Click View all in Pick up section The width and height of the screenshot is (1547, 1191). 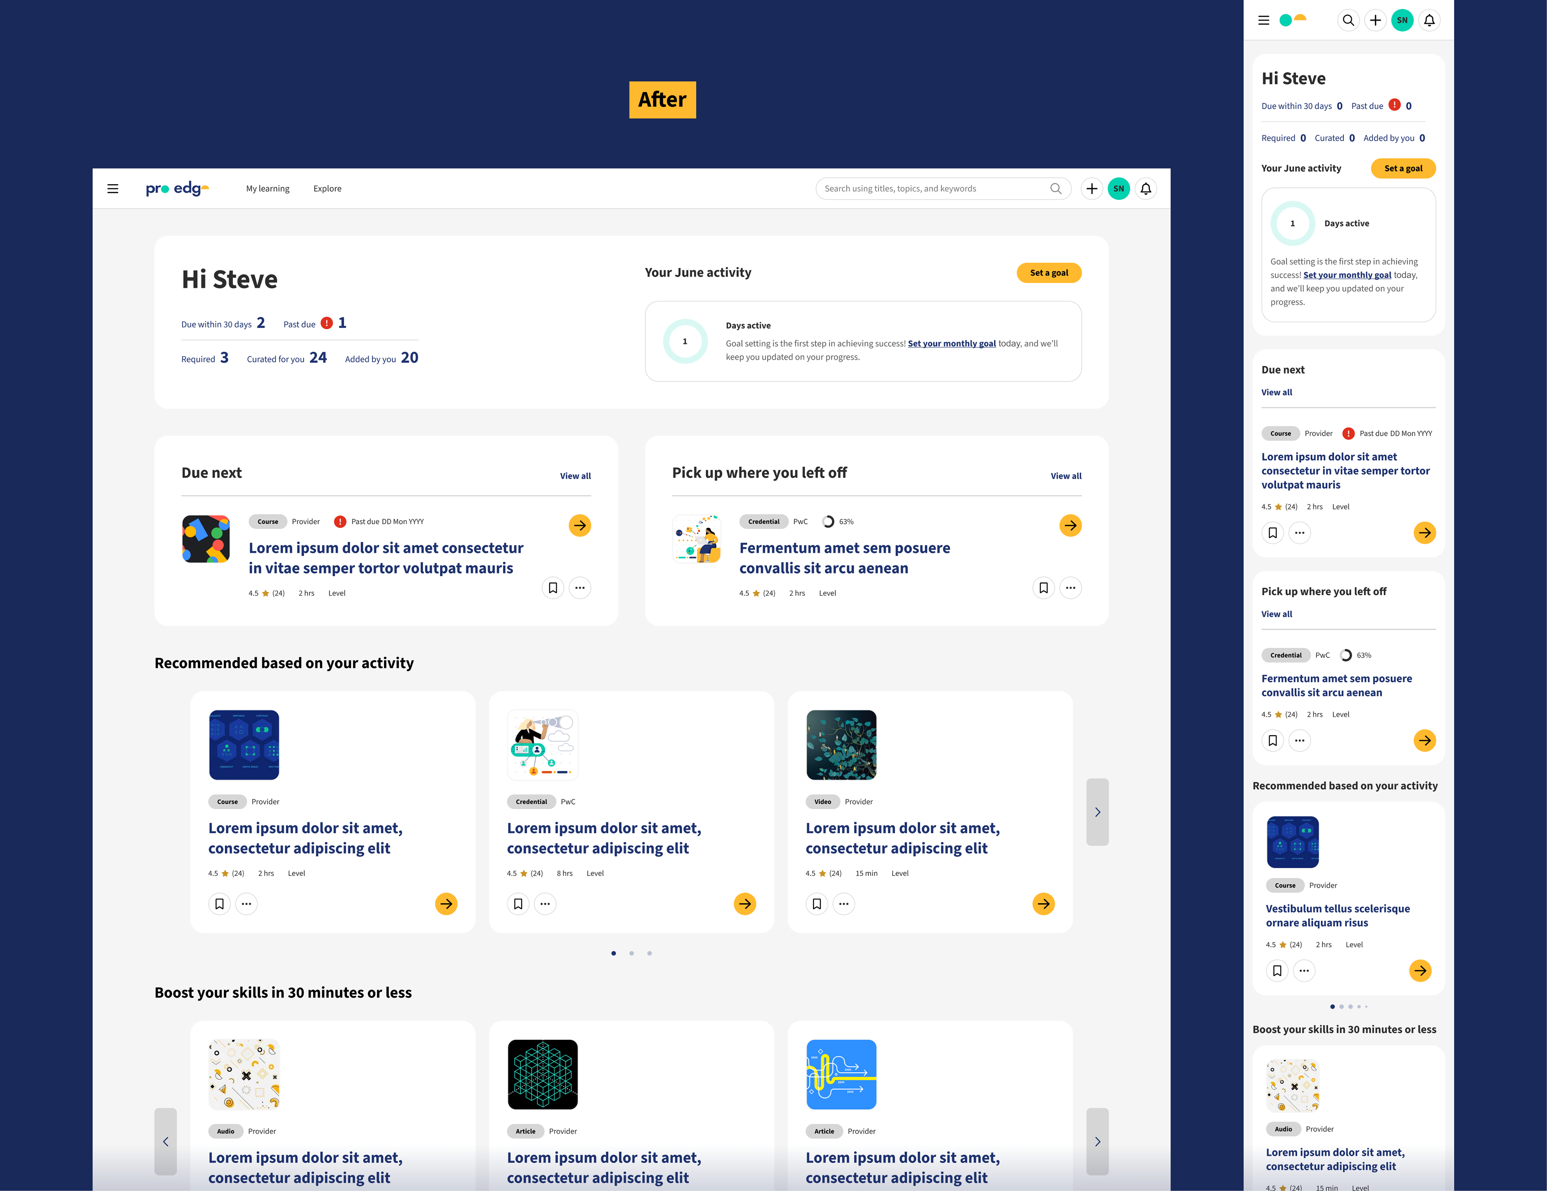1065,476
